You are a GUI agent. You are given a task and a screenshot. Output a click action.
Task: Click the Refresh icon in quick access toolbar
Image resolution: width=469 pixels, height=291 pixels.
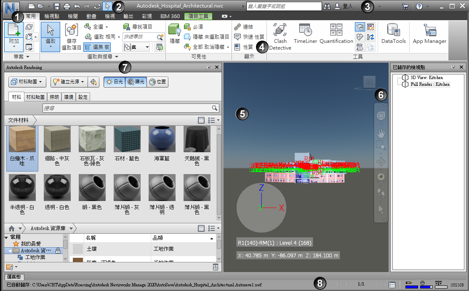tap(97, 6)
